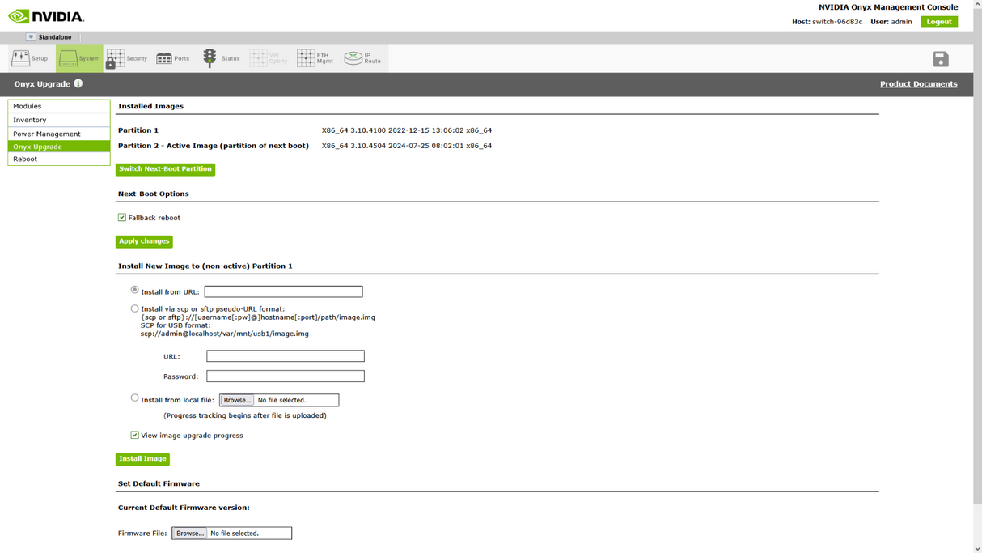The height and width of the screenshot is (553, 982).
Task: Open Modules in the side menu
Action: [59, 106]
